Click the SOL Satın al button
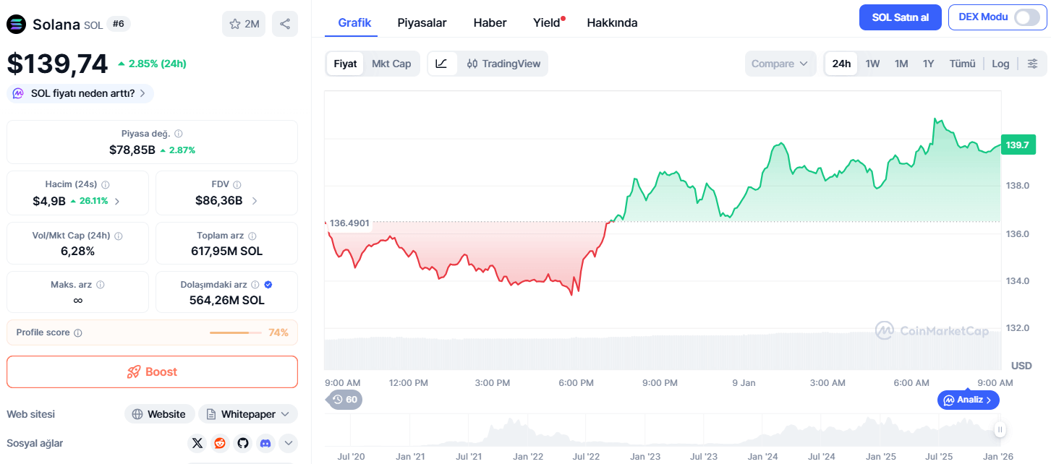 900,17
